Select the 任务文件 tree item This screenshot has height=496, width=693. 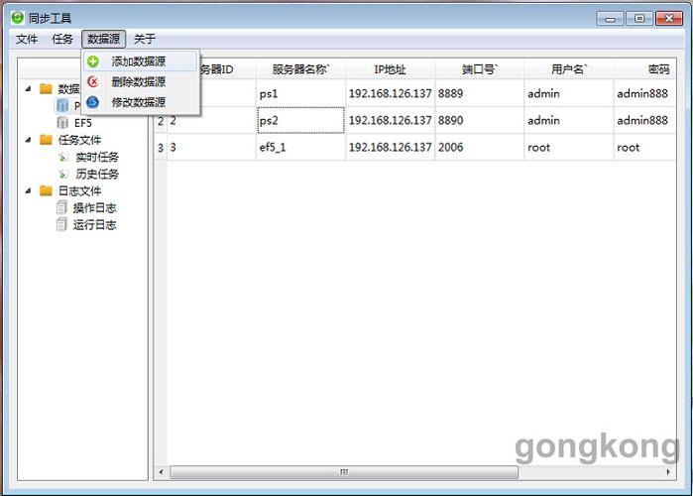(79, 140)
